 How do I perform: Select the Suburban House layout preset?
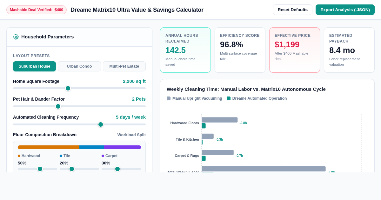(34, 66)
